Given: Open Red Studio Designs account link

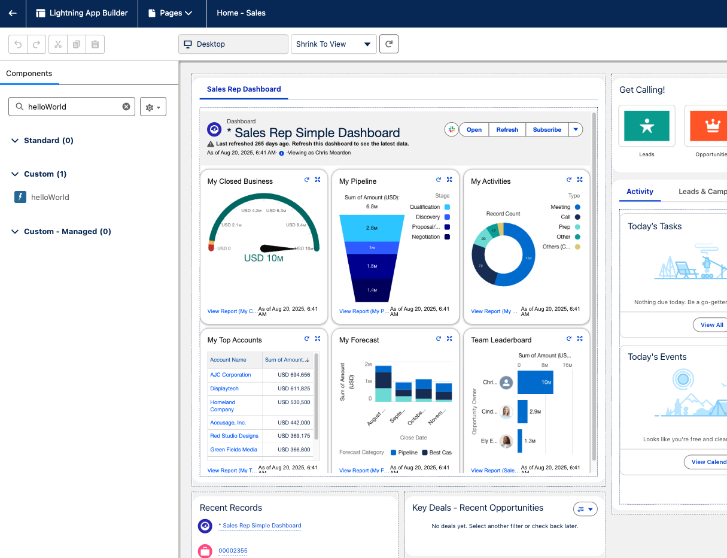Looking at the screenshot, I should pyautogui.click(x=234, y=436).
